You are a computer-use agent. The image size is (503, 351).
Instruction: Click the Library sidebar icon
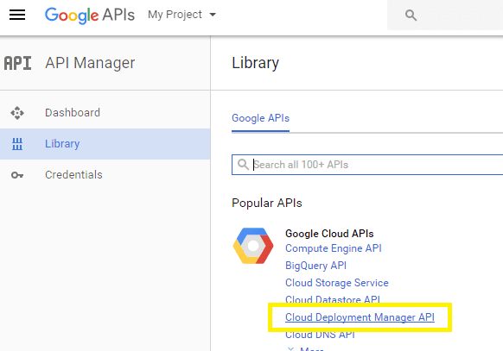(x=17, y=144)
